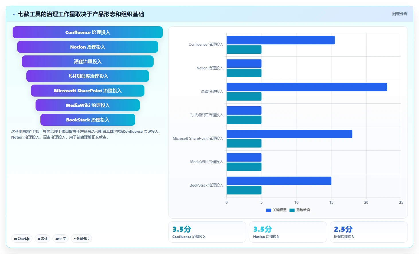Open the 3.5分 Confluence 治理投入 data card
Viewport: 419px width, 254px height.
point(207,232)
